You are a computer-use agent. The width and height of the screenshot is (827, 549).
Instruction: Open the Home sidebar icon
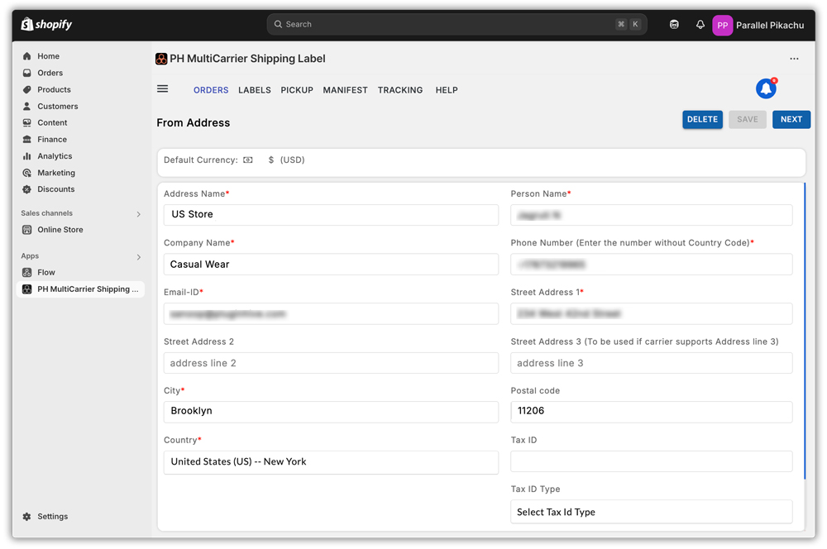(27, 56)
